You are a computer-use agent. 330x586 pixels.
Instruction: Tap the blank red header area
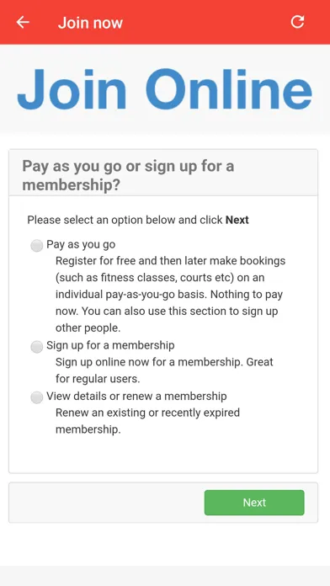[205, 23]
